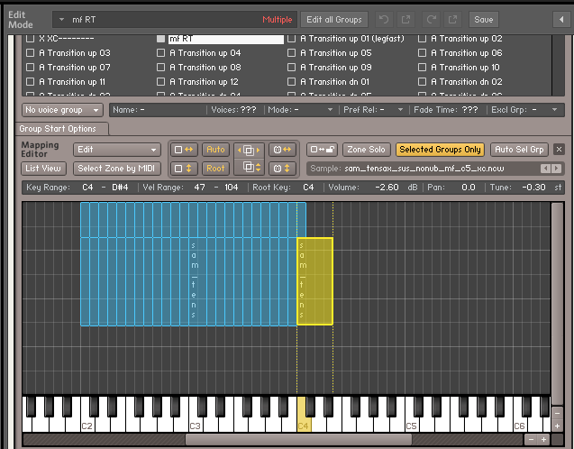Check A Transition up 12 checkbox
The height and width of the screenshot is (449, 574).
pyautogui.click(x=160, y=81)
